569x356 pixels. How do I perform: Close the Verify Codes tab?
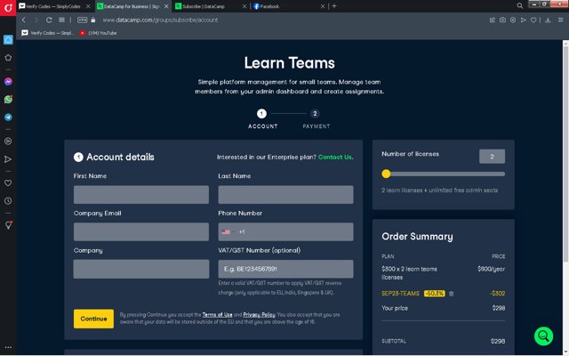[88, 6]
